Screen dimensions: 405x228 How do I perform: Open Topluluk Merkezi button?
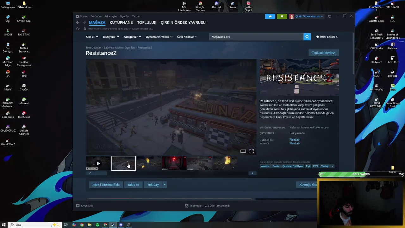click(324, 53)
